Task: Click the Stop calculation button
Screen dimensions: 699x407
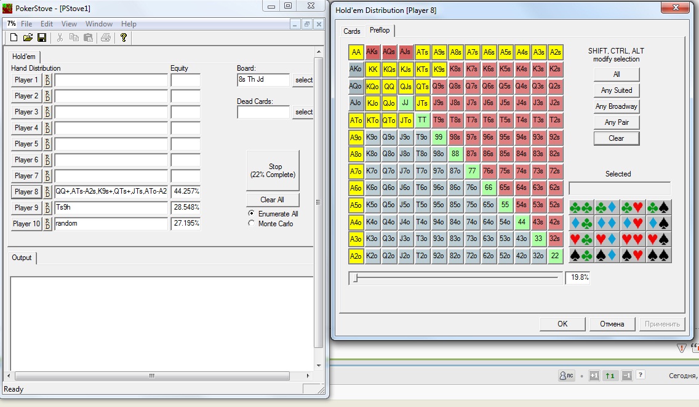Action: coord(273,170)
